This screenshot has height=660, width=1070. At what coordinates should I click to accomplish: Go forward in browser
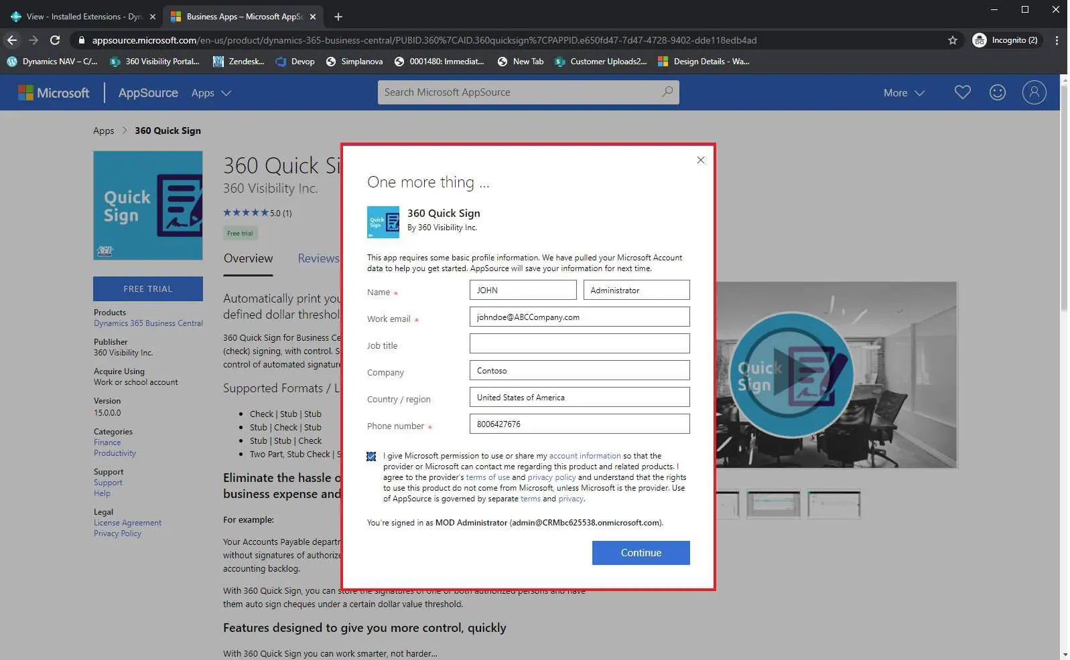coord(34,40)
